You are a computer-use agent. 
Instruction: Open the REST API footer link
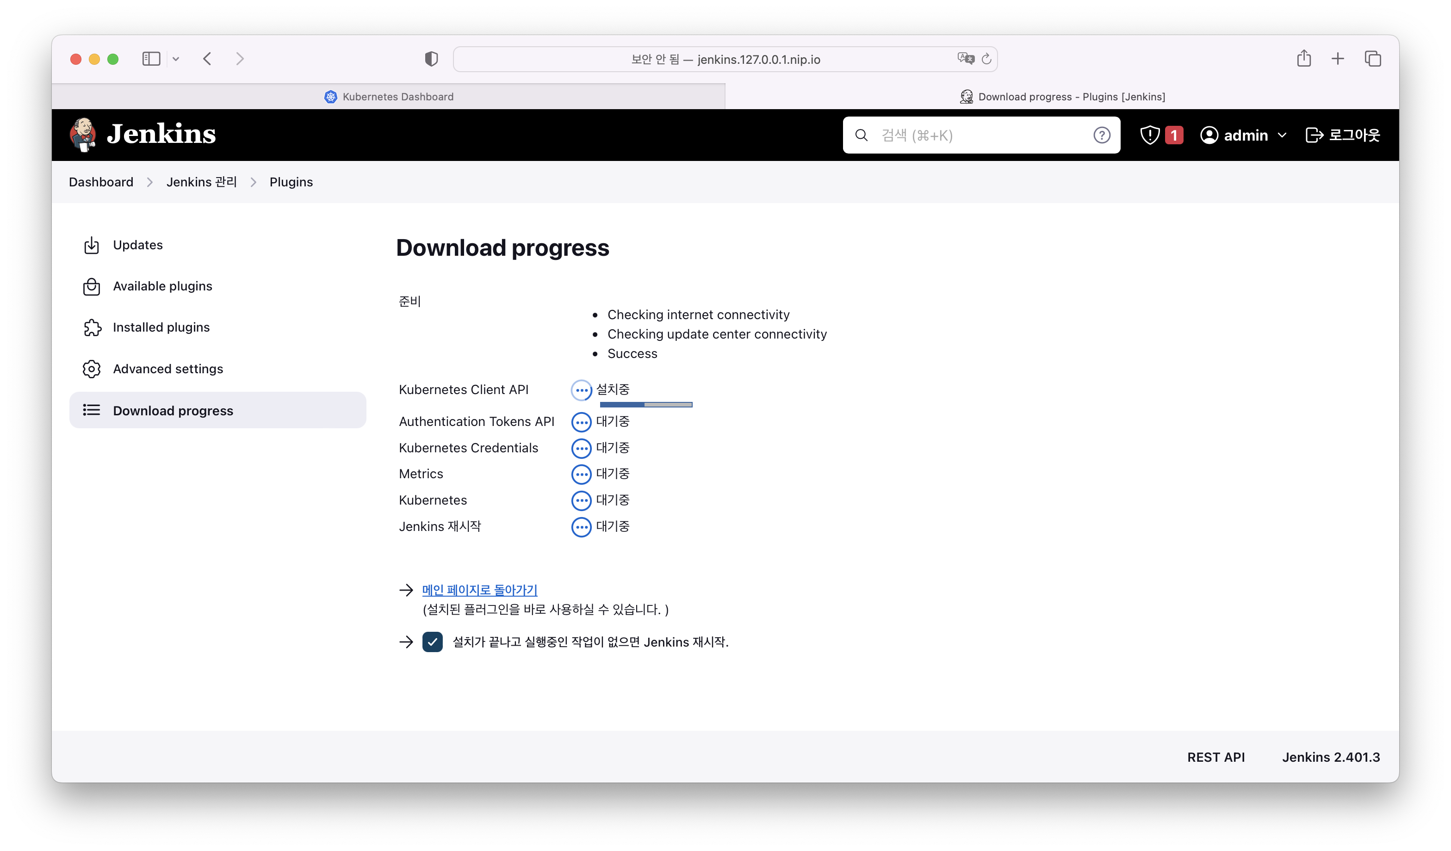coord(1216,757)
